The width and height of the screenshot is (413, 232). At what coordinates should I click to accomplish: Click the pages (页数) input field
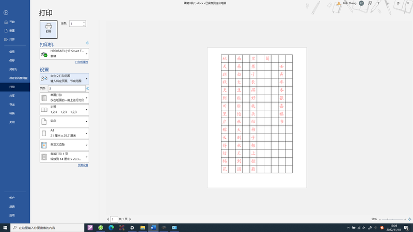pos(66,89)
